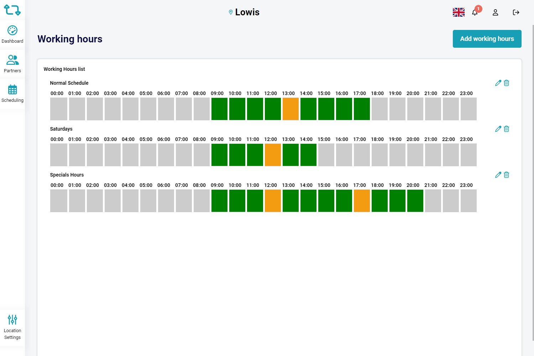Delete the Specials Hours schedule

coord(507,175)
